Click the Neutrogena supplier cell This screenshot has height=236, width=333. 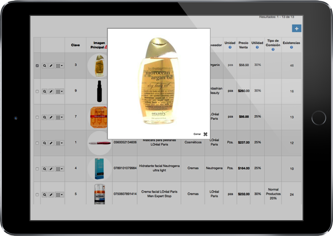click(214, 168)
